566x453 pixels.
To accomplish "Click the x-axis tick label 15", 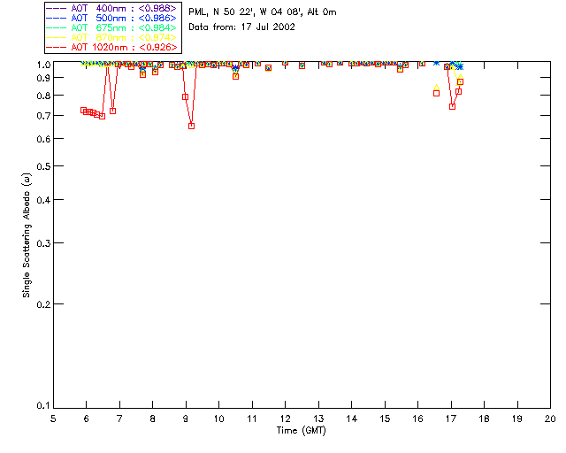I will (x=385, y=418).
